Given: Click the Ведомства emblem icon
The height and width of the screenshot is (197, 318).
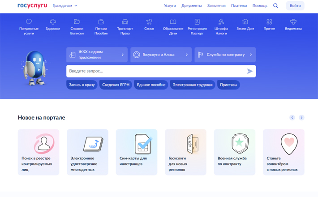Looking at the screenshot, I should pos(293,21).
